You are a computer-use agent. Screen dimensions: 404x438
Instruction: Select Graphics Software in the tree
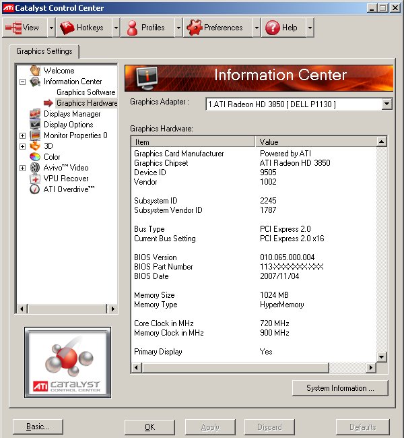coord(86,92)
